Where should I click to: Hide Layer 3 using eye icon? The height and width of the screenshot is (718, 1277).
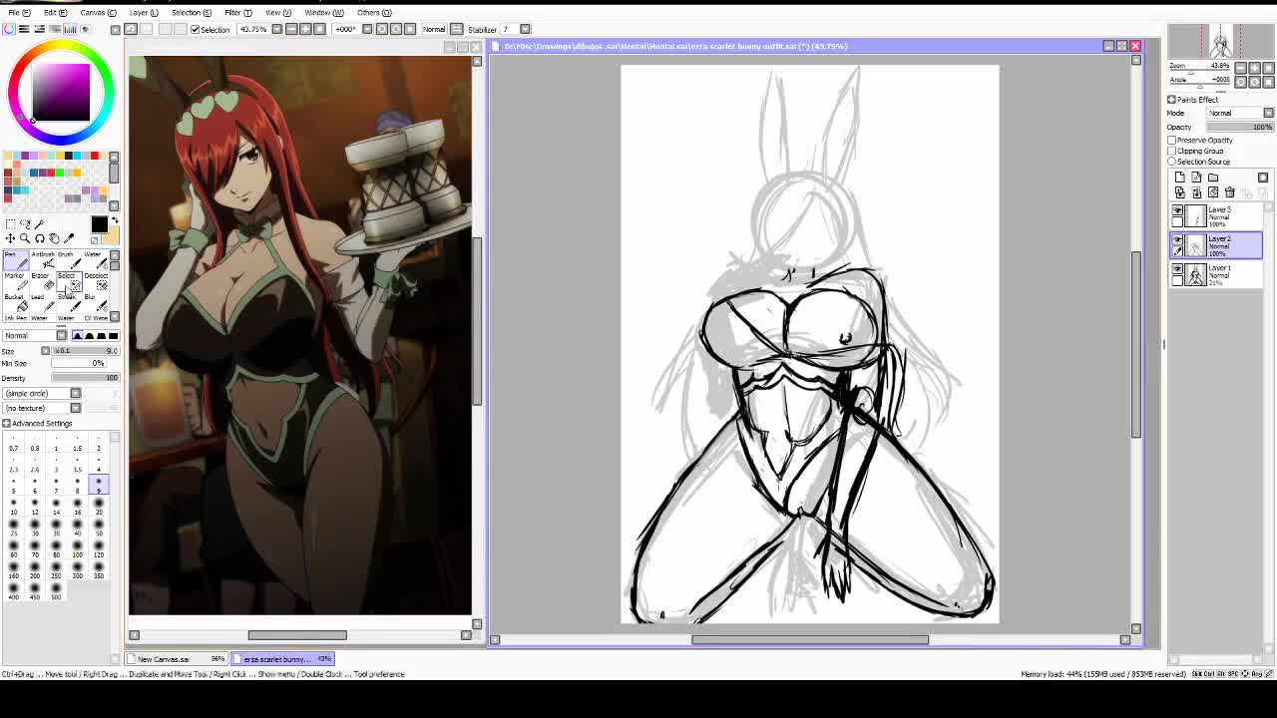pos(1178,211)
